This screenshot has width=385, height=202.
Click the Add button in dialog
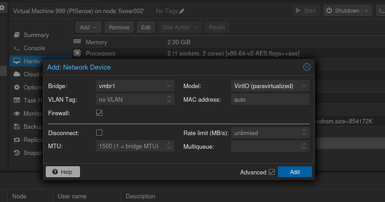(x=295, y=172)
